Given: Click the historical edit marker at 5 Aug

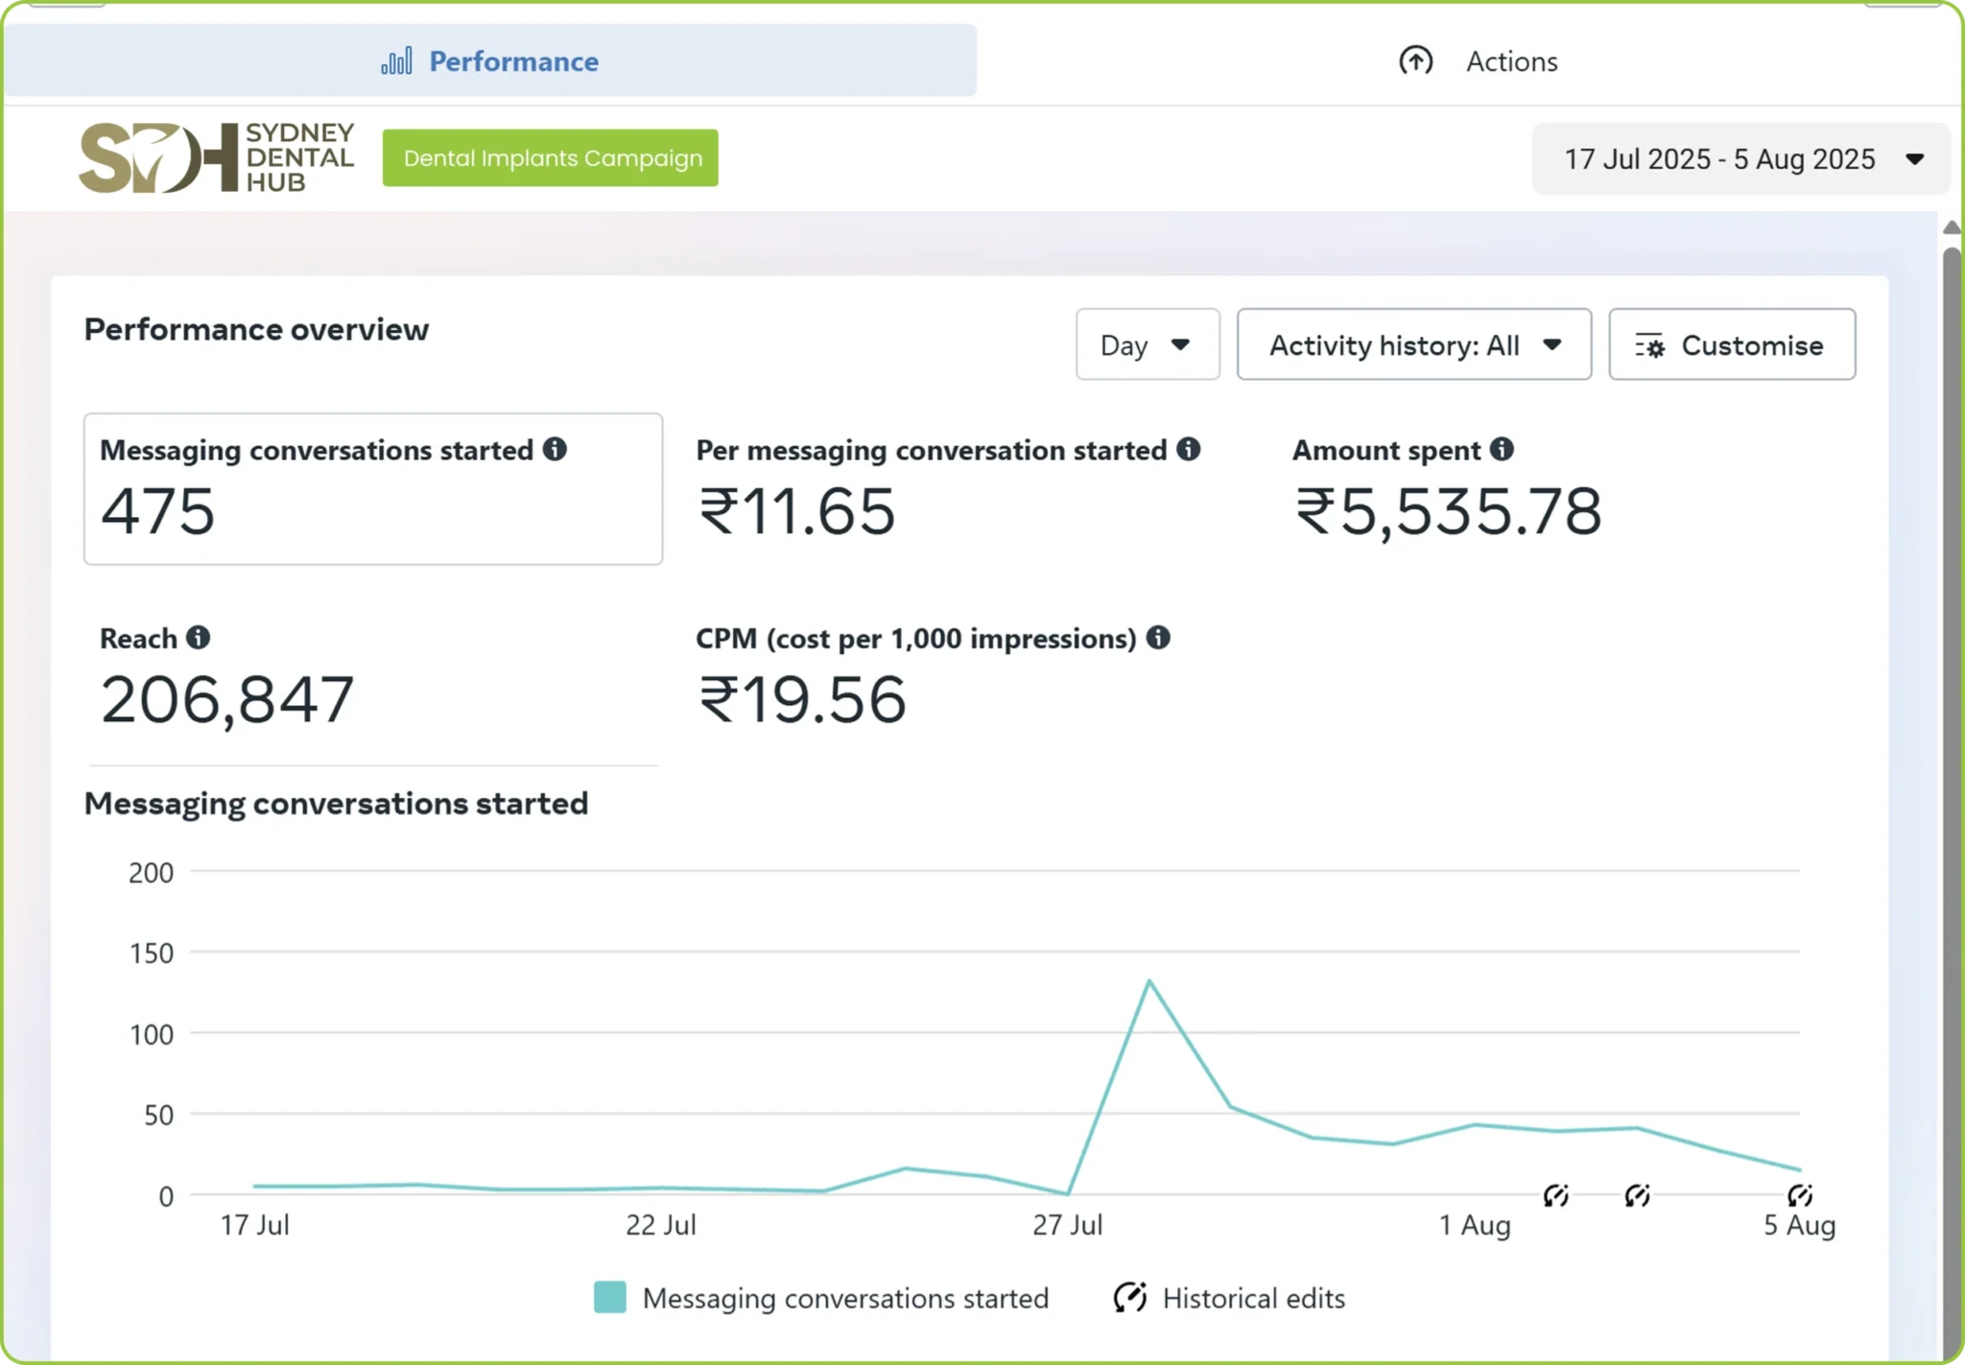Looking at the screenshot, I should [x=1800, y=1195].
